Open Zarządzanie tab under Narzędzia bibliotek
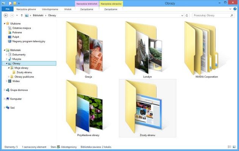Image resolution: width=239 pixels, height=151 pixels. 86,9
